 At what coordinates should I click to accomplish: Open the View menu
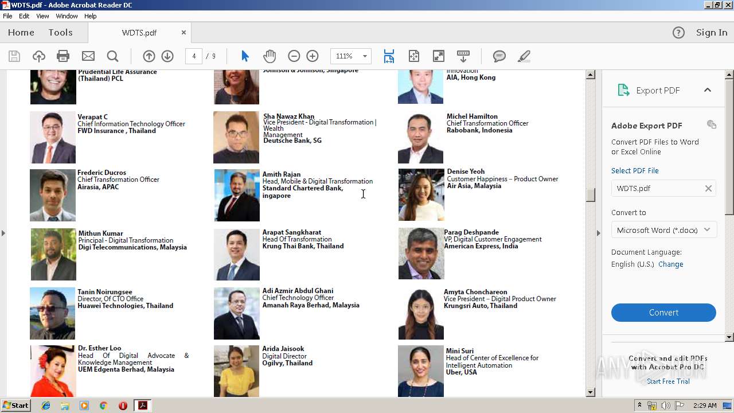point(42,16)
